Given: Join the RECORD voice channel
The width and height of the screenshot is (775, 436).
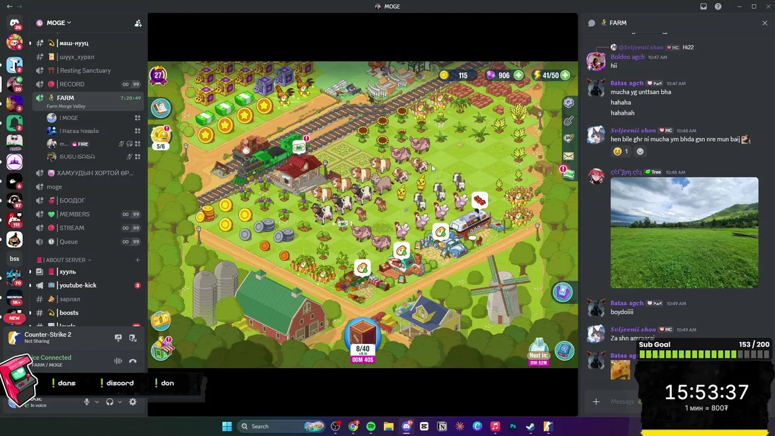Looking at the screenshot, I should pos(88,84).
